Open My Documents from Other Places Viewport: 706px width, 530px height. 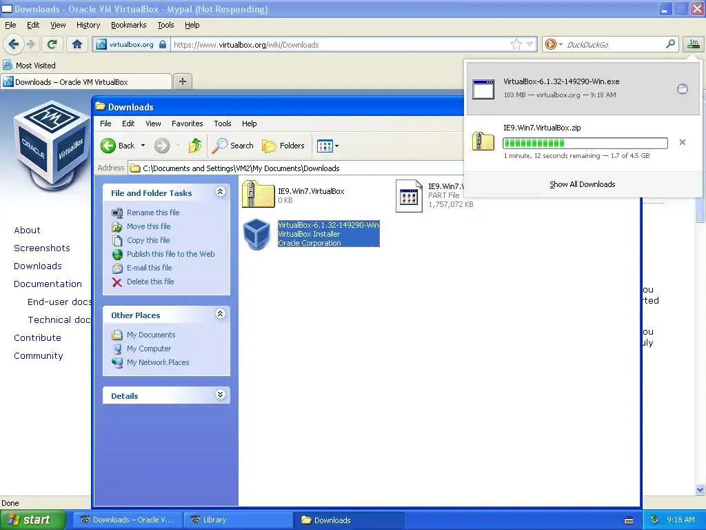151,335
